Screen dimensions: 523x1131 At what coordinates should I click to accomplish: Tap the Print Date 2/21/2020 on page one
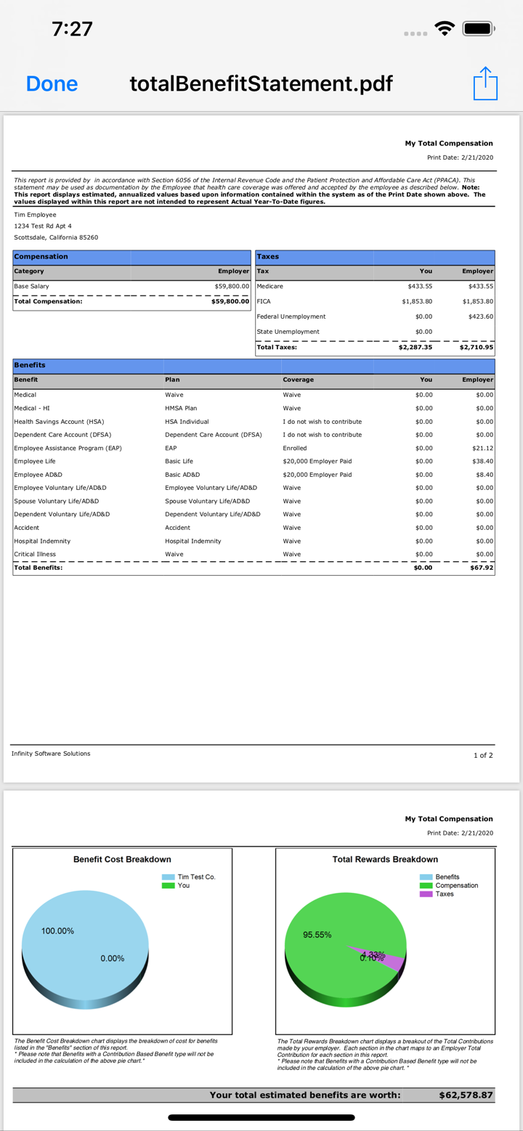pyautogui.click(x=460, y=158)
